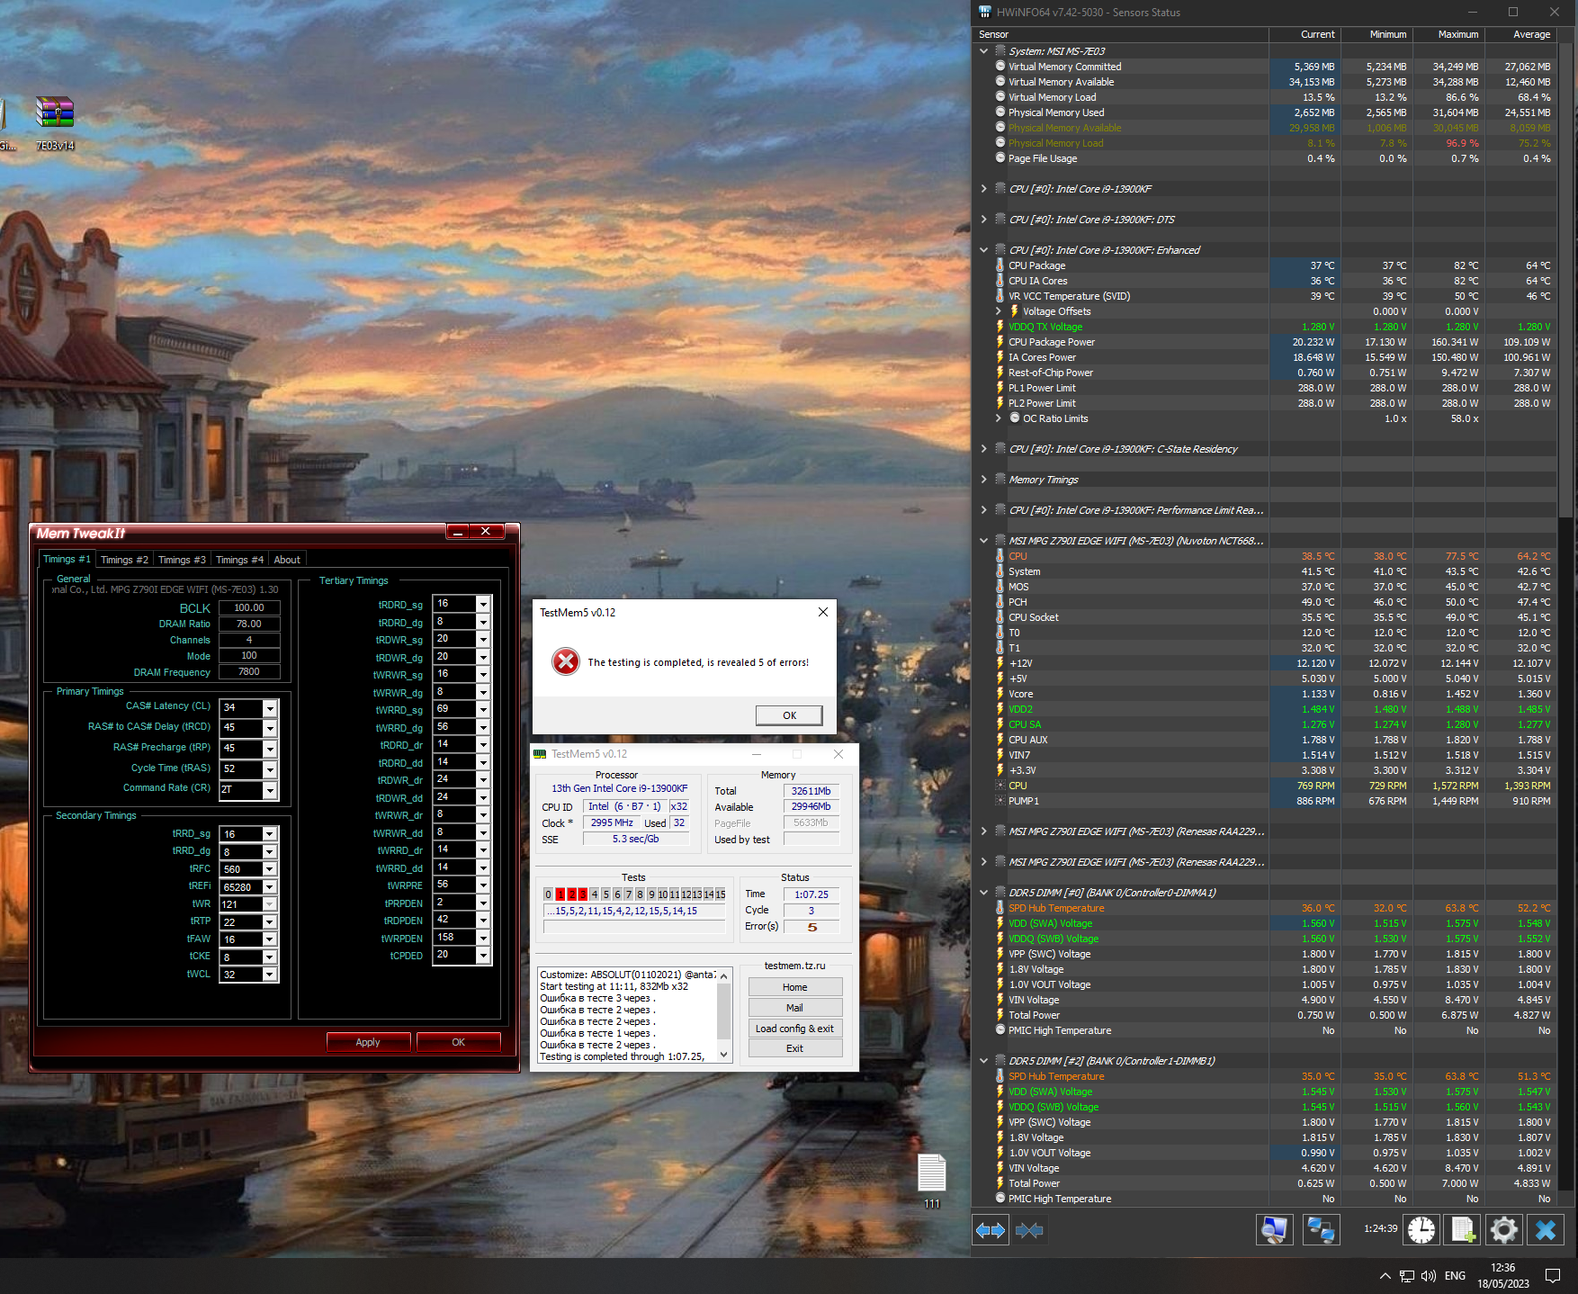Viewport: 1578px width, 1294px height.
Task: Click the PUMP1 fan sensor icon
Action: (x=1000, y=801)
